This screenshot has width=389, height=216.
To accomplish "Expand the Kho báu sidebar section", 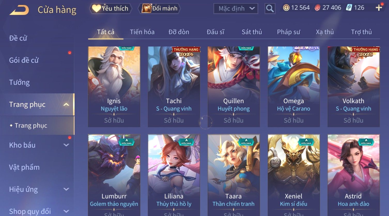I will (x=66, y=145).
